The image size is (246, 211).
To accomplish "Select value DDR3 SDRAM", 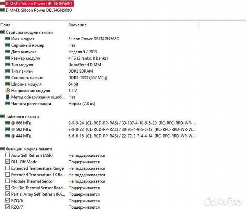I will [x=81, y=71].
